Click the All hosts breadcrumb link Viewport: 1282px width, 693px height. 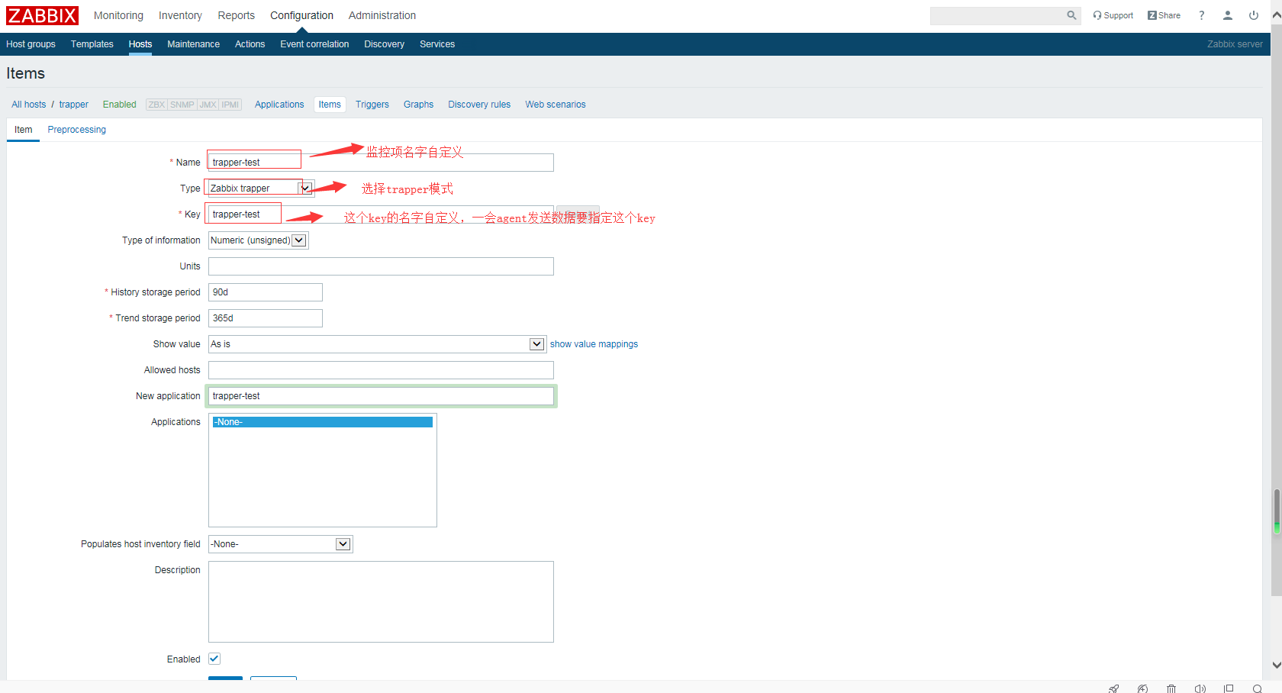click(x=28, y=105)
